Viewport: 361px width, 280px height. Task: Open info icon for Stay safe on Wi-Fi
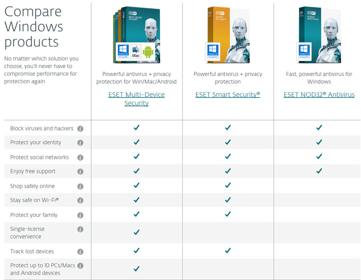[80, 200]
